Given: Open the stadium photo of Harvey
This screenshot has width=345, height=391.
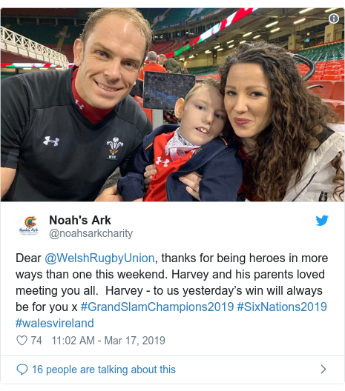Looking at the screenshot, I should click(172, 104).
